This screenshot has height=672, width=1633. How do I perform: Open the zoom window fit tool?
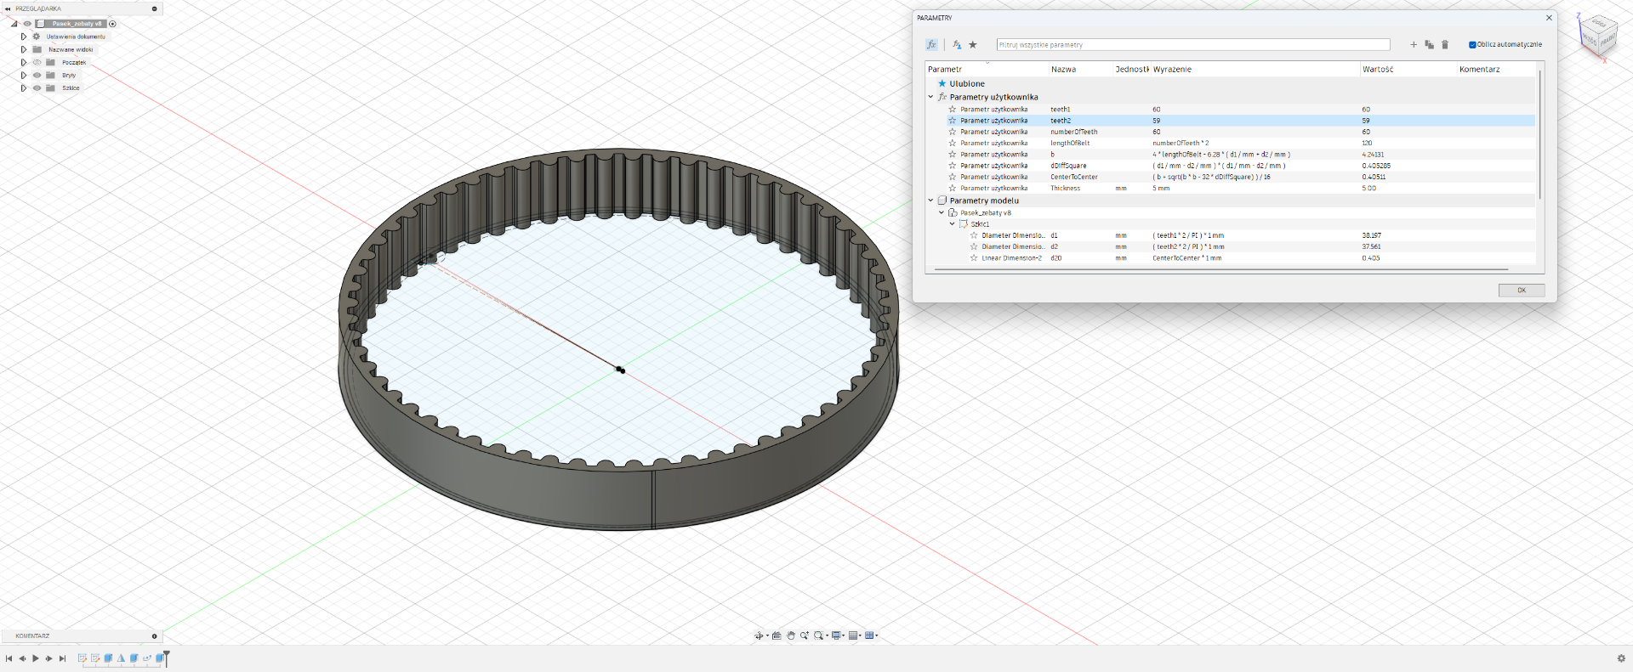tap(819, 635)
